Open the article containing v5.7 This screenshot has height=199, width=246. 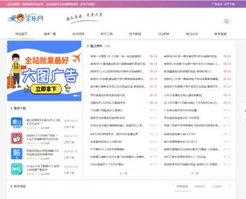(107, 149)
